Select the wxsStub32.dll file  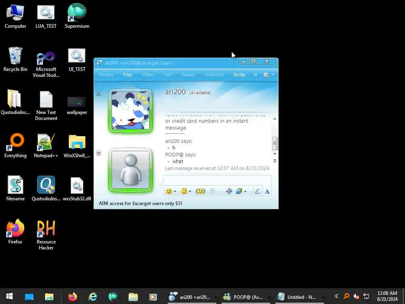point(77,188)
